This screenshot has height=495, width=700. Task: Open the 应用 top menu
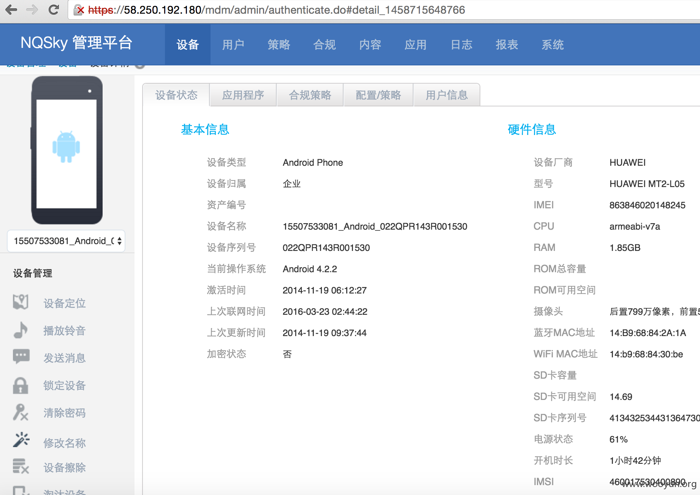(416, 44)
